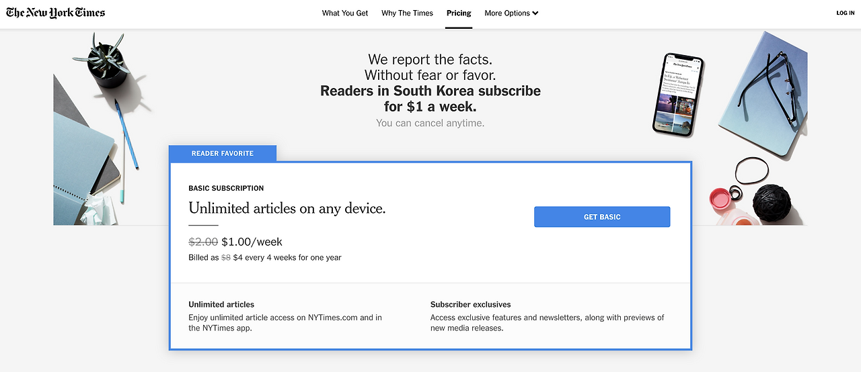The height and width of the screenshot is (372, 861).
Task: Click the phone image showing NYT app
Action: [678, 95]
